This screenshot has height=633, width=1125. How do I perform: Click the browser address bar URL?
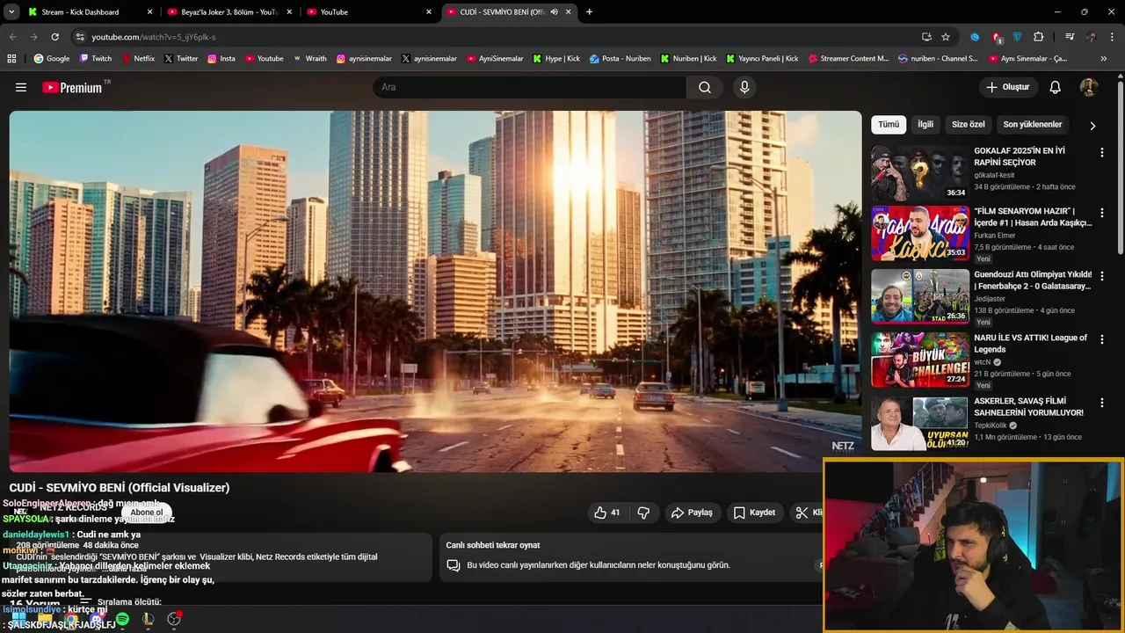pyautogui.click(x=154, y=37)
